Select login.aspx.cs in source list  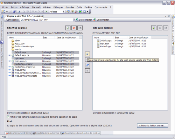pyautogui.click(x=19, y=61)
